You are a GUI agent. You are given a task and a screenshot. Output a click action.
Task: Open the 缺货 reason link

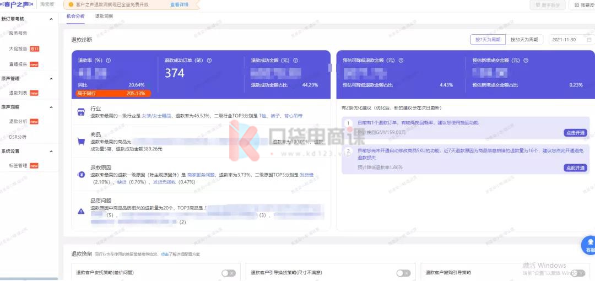(121, 182)
